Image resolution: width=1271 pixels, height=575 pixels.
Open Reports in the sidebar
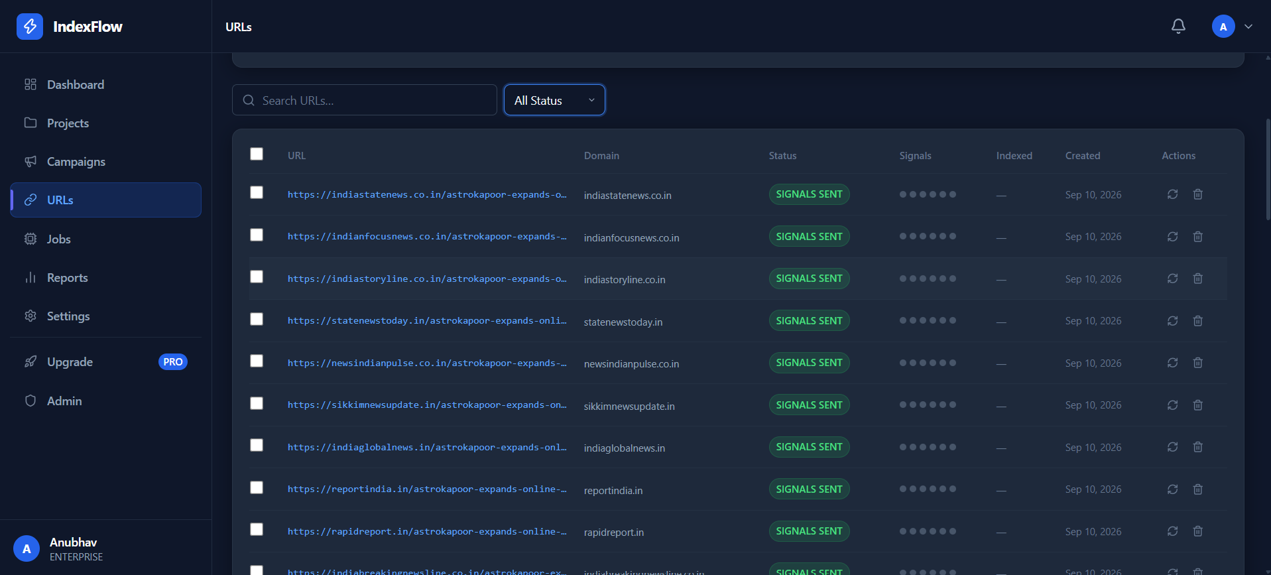[106, 277]
